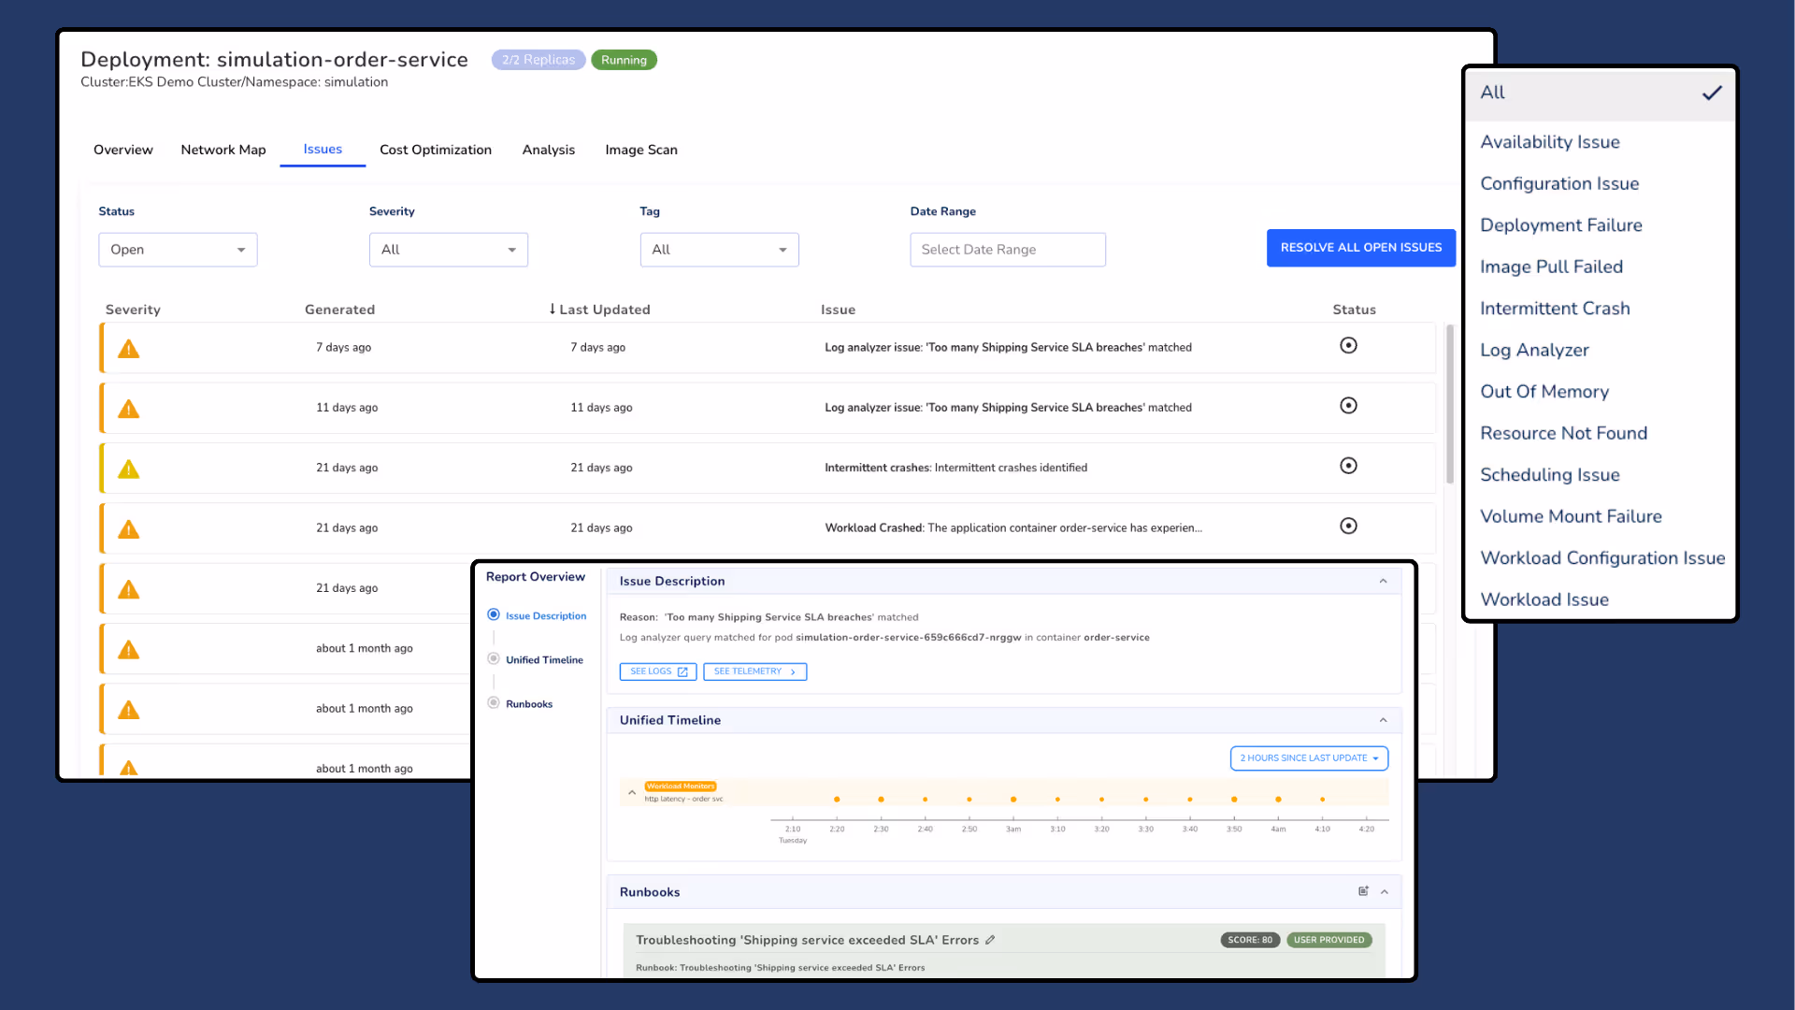The width and height of the screenshot is (1795, 1010).
Task: Click status circle icon for 7 days ago issue
Action: 1348,345
